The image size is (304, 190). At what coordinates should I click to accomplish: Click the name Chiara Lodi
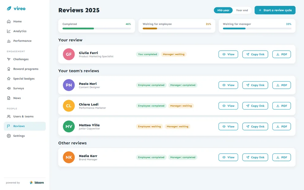(89, 104)
